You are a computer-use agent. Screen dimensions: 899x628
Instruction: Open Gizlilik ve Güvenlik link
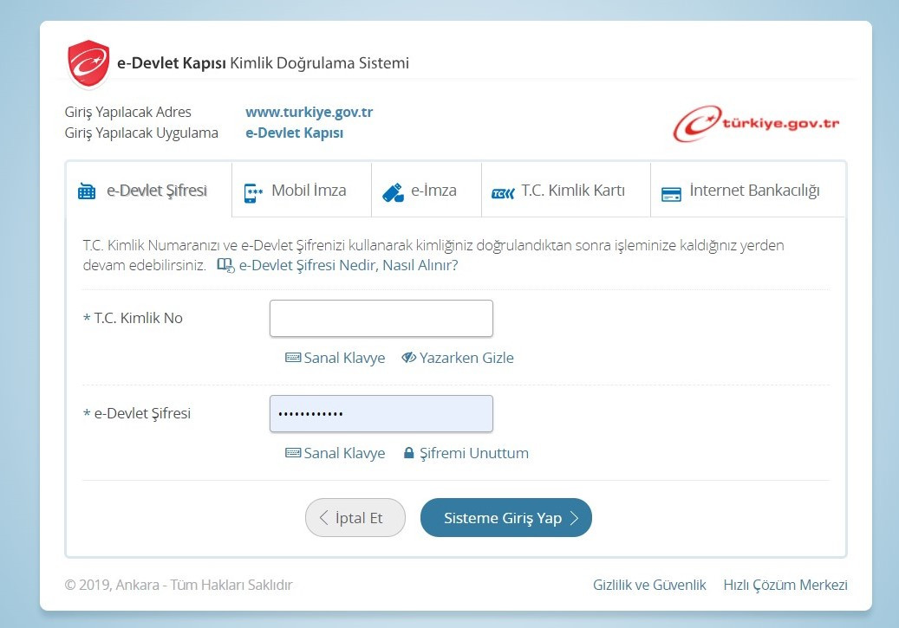point(649,585)
